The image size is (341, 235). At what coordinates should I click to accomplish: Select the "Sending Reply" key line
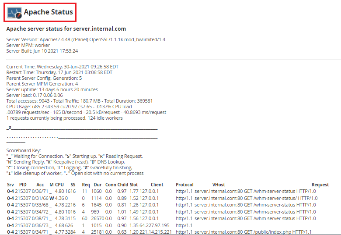66,162
